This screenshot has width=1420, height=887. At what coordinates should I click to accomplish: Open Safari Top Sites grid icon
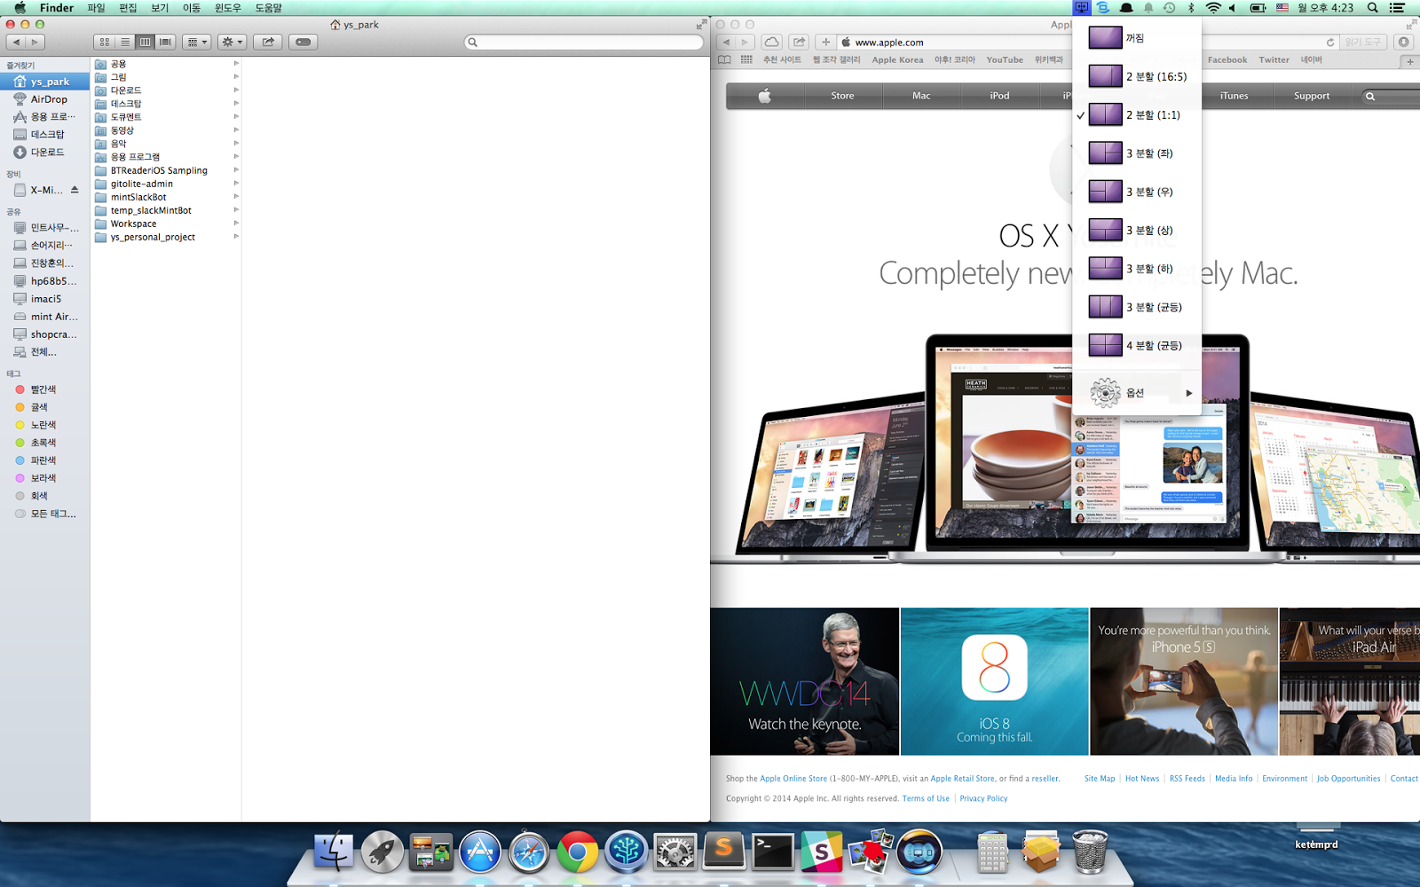(x=746, y=59)
